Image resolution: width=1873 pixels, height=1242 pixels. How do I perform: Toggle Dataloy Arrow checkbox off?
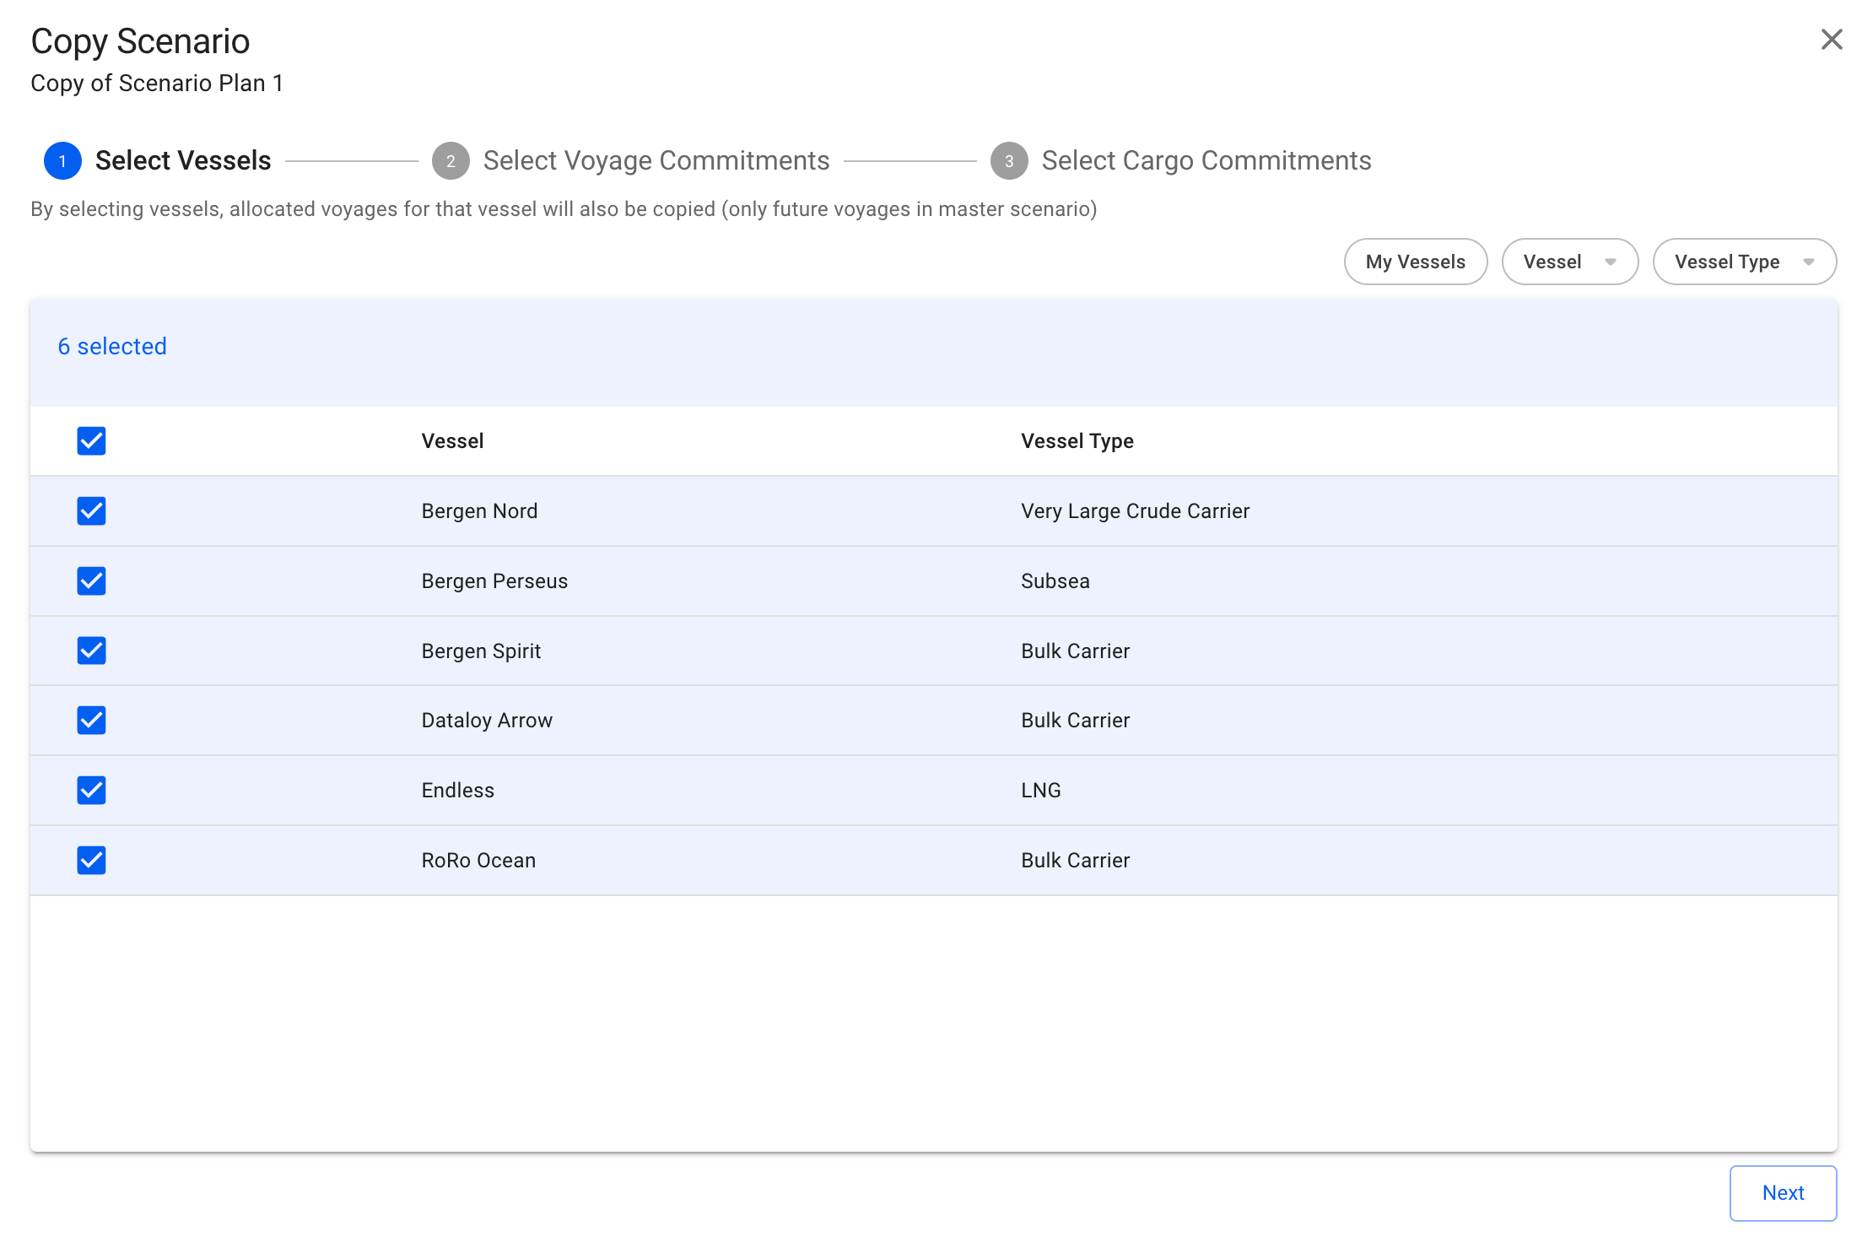[x=91, y=721]
